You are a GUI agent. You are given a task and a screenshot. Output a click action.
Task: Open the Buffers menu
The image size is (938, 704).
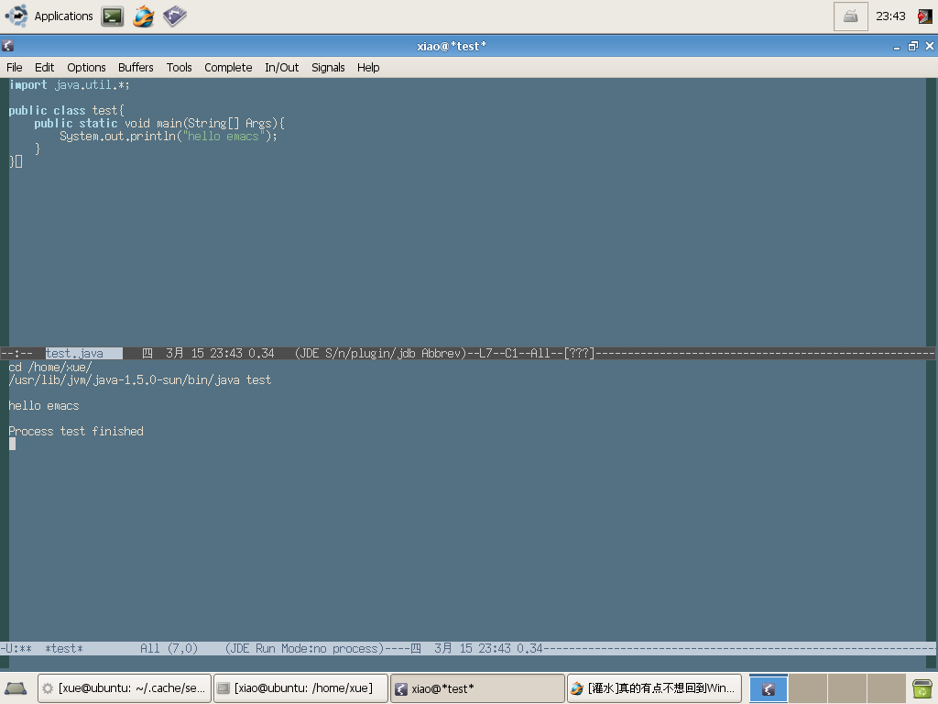(136, 67)
